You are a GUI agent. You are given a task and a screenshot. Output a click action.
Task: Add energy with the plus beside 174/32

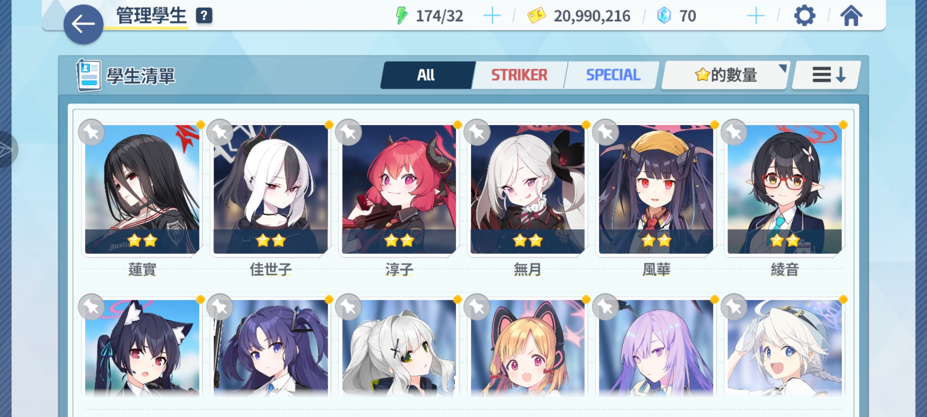click(x=492, y=16)
